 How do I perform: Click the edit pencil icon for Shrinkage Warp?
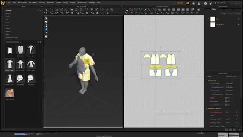[237, 123]
